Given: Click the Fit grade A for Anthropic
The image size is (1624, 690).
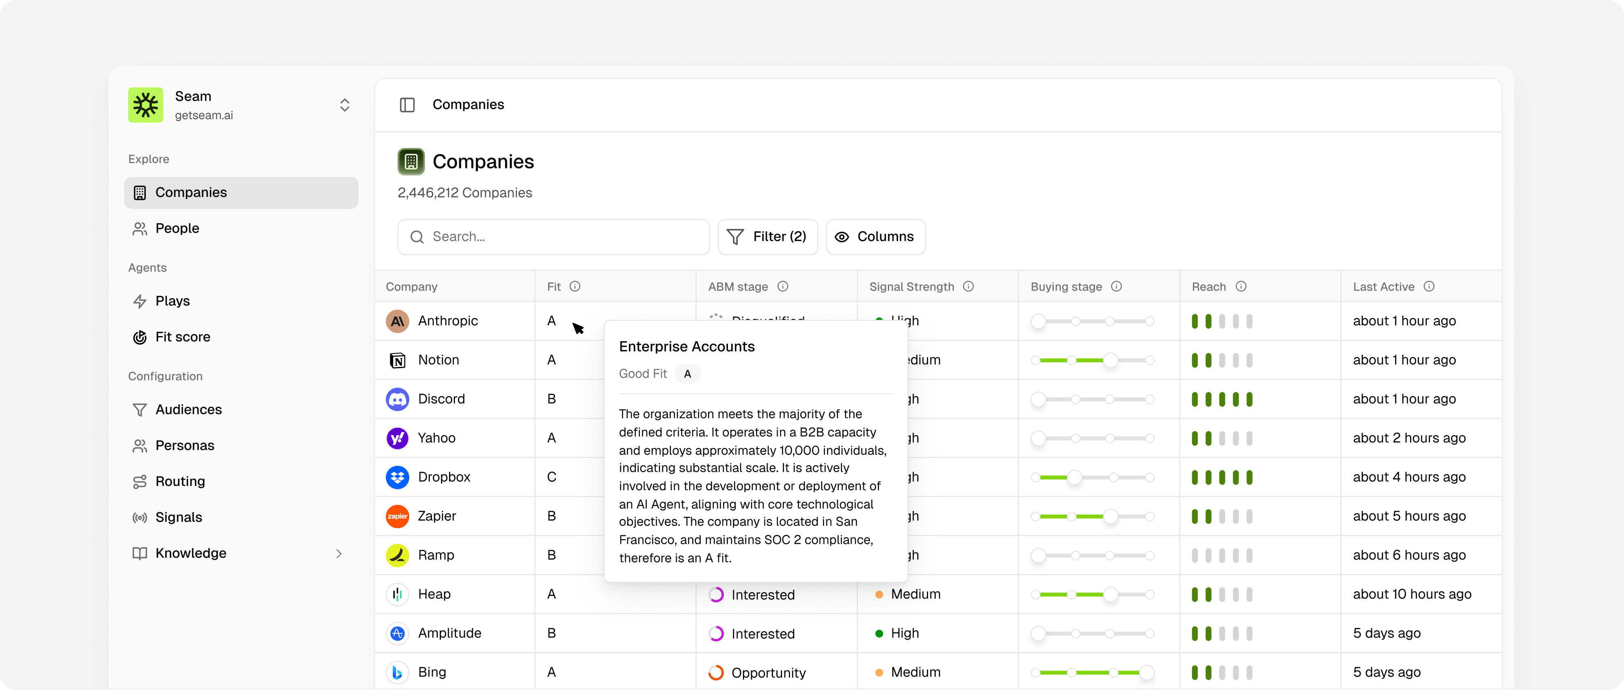Looking at the screenshot, I should pos(552,321).
